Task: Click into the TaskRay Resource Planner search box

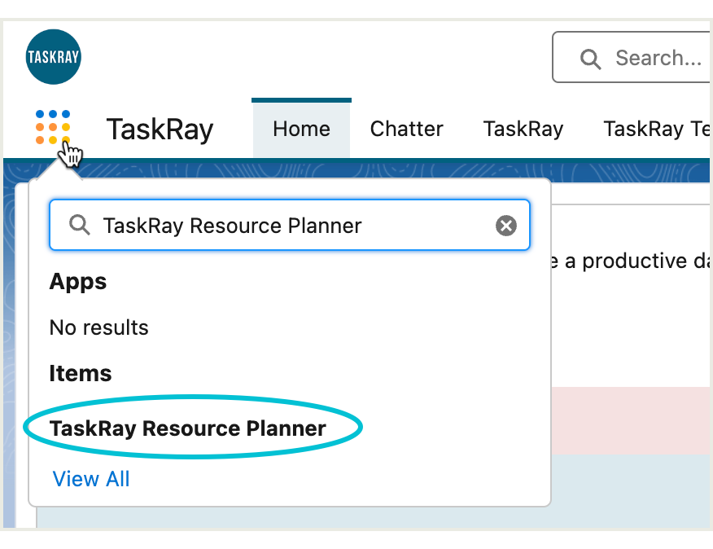Action: 290,225
